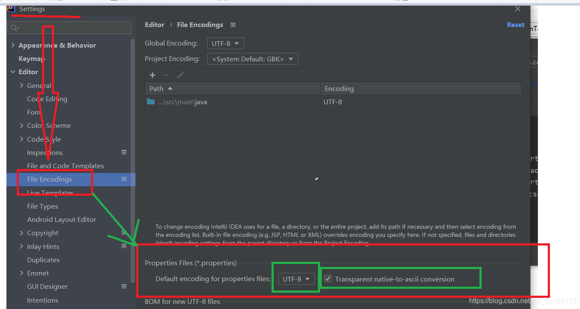This screenshot has width=580, height=309.
Task: Sort by Path column header
Action: coord(233,88)
